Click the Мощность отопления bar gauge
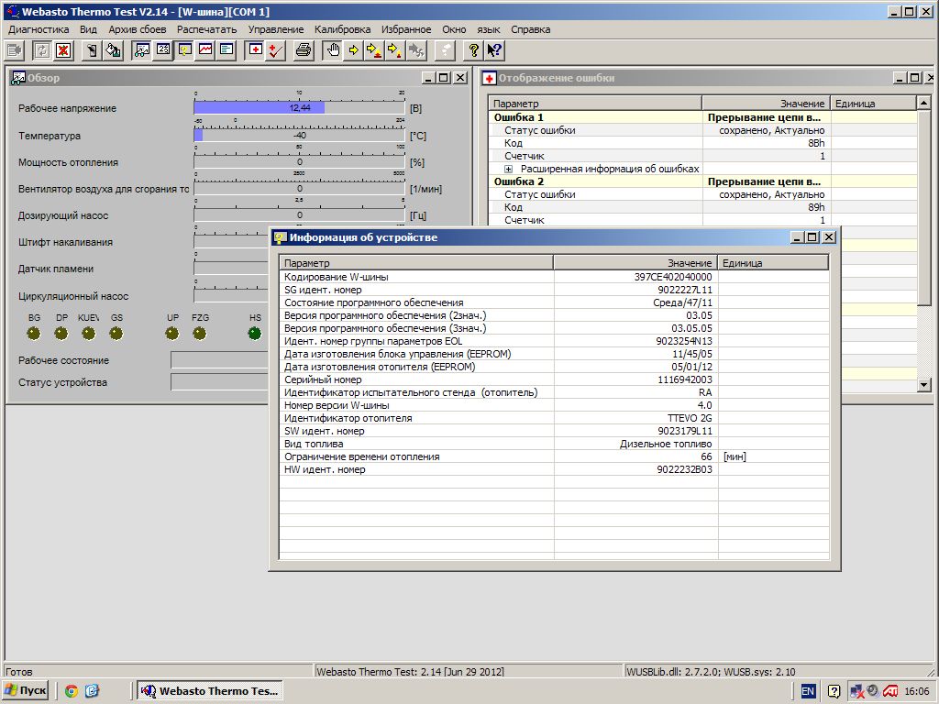939x704 pixels. [300, 161]
